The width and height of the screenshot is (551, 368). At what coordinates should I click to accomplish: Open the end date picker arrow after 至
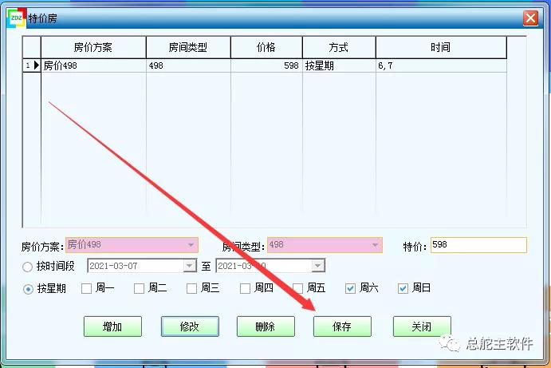pos(317,266)
